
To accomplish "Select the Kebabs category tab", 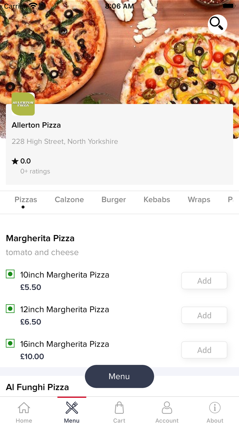I will click(157, 200).
